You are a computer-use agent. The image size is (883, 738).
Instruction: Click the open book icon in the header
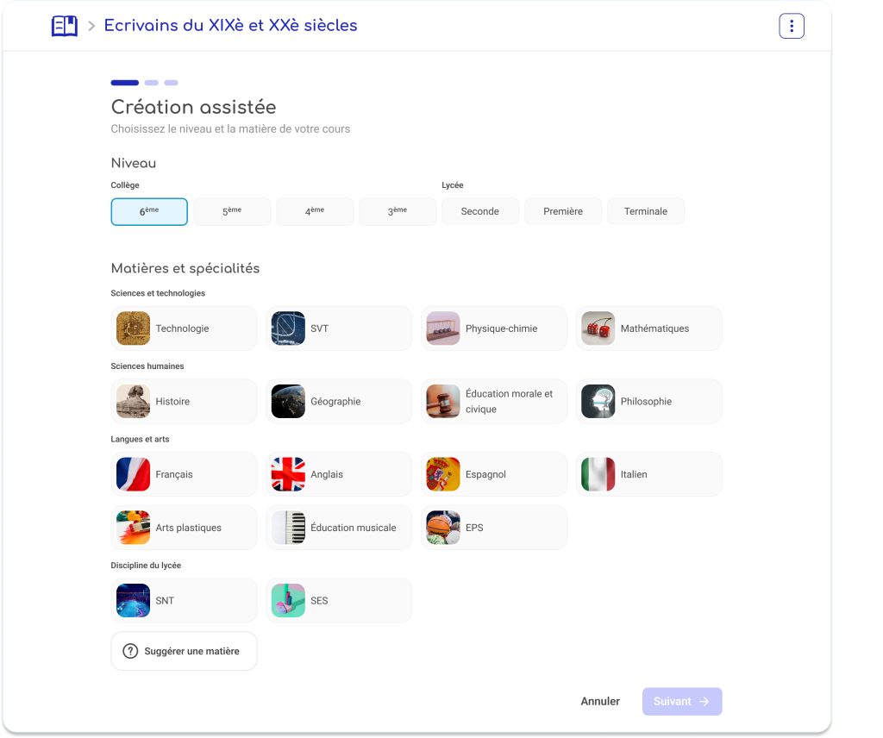[65, 26]
